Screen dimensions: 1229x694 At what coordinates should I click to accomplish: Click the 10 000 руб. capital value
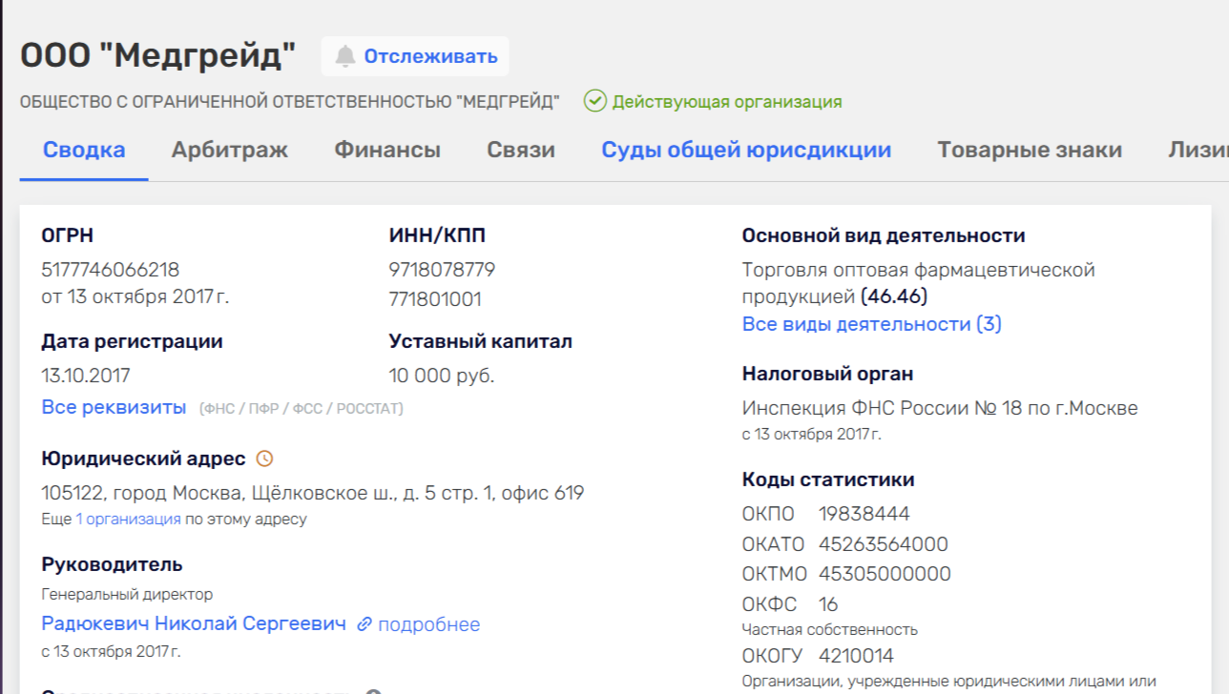tap(442, 376)
